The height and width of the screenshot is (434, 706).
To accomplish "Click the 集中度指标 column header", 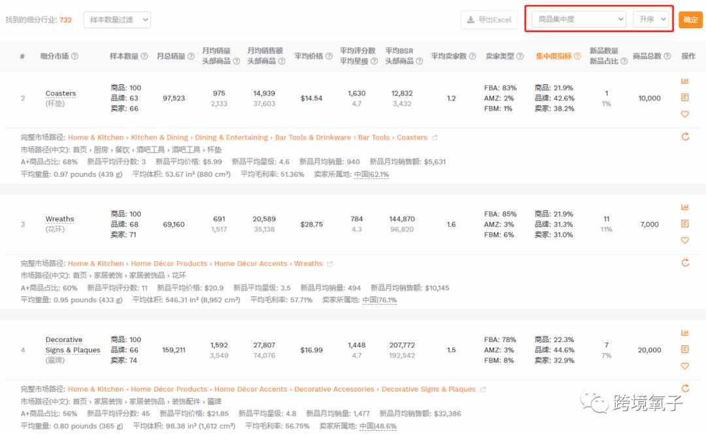I will tap(554, 56).
